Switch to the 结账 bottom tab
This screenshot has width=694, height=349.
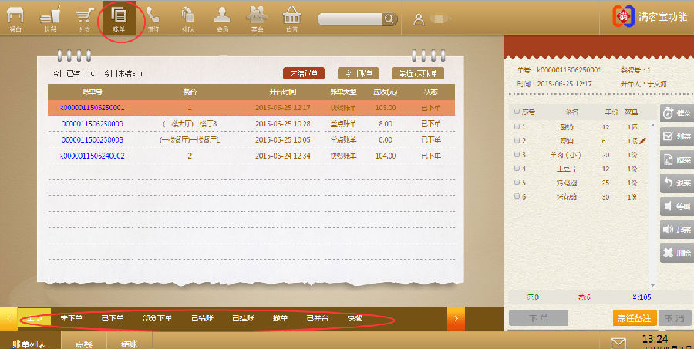tap(129, 344)
